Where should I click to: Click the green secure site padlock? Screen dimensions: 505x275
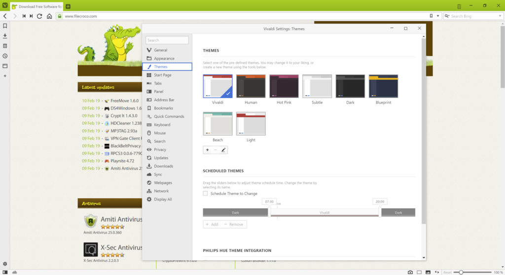59,16
